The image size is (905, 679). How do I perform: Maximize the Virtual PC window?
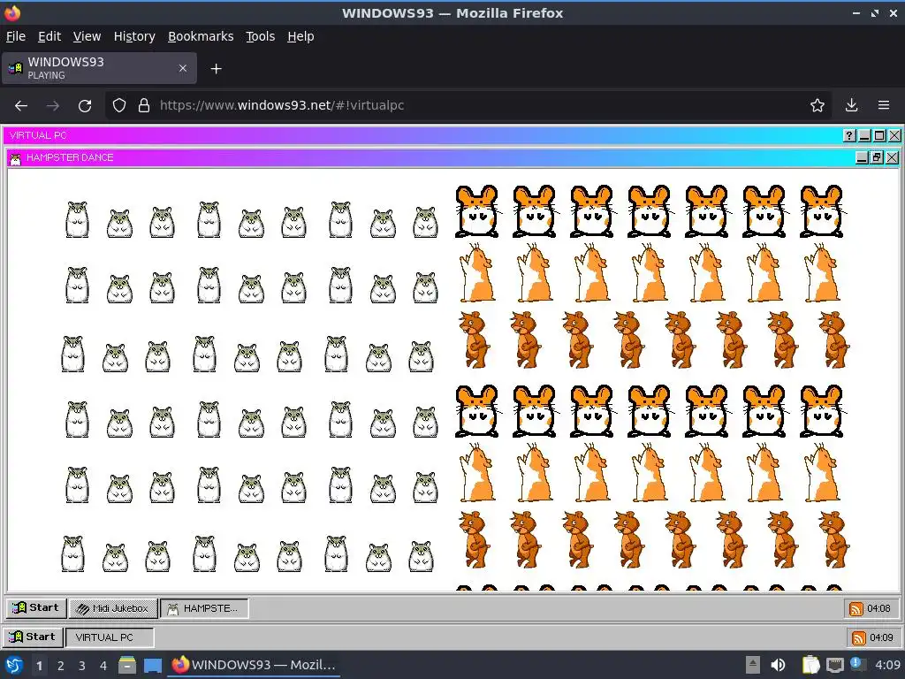[879, 135]
